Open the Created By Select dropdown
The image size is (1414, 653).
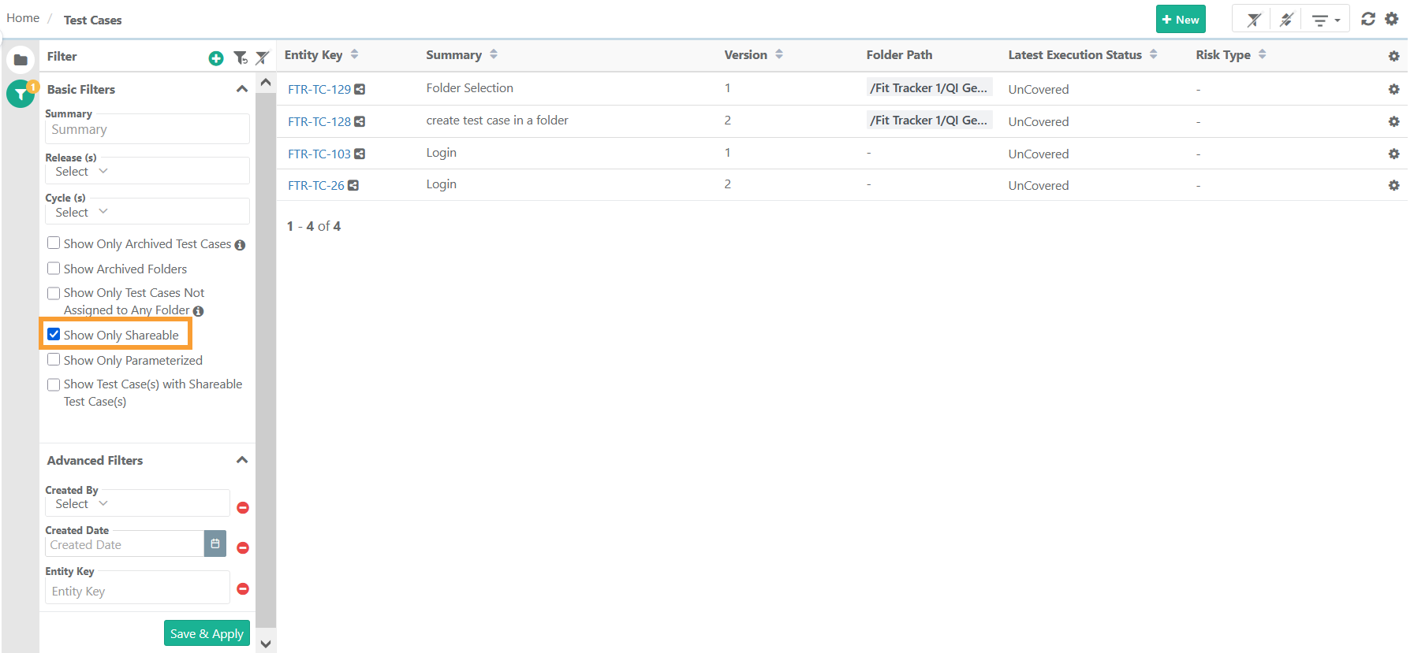pos(137,503)
